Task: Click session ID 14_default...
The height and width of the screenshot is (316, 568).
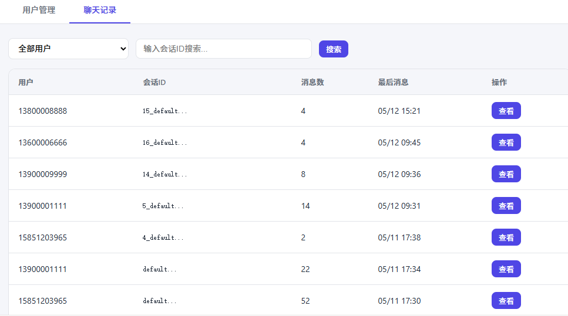Action: (x=165, y=174)
